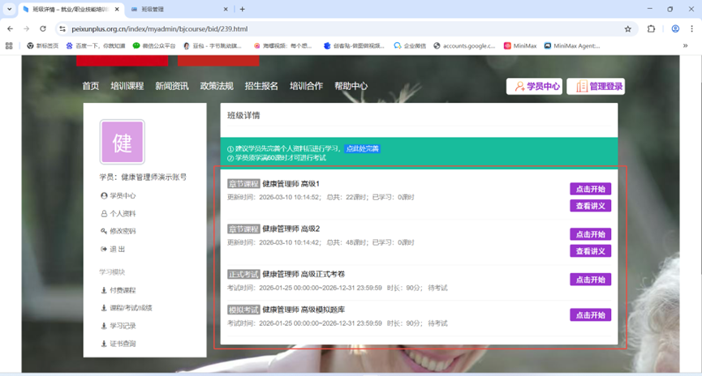The image size is (702, 376).
Task: Select 修改密码 in the sidebar
Action: pos(122,231)
